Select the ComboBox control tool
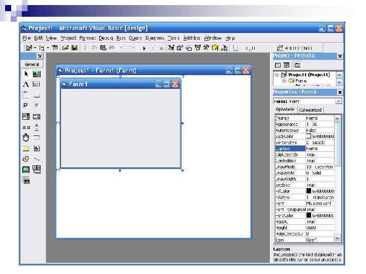Image resolution: width=366 pixels, height=274 pixels. pos(26,116)
